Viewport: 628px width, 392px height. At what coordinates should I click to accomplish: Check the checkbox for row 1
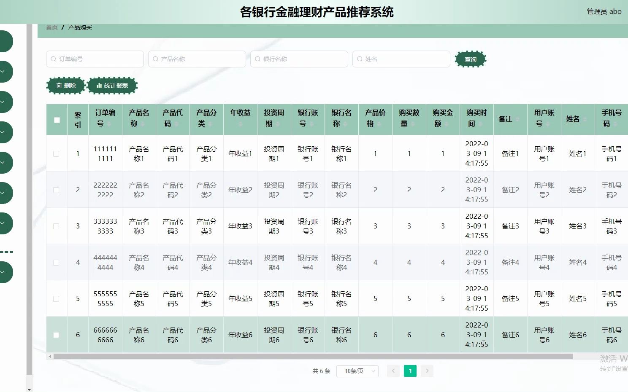pyautogui.click(x=56, y=154)
